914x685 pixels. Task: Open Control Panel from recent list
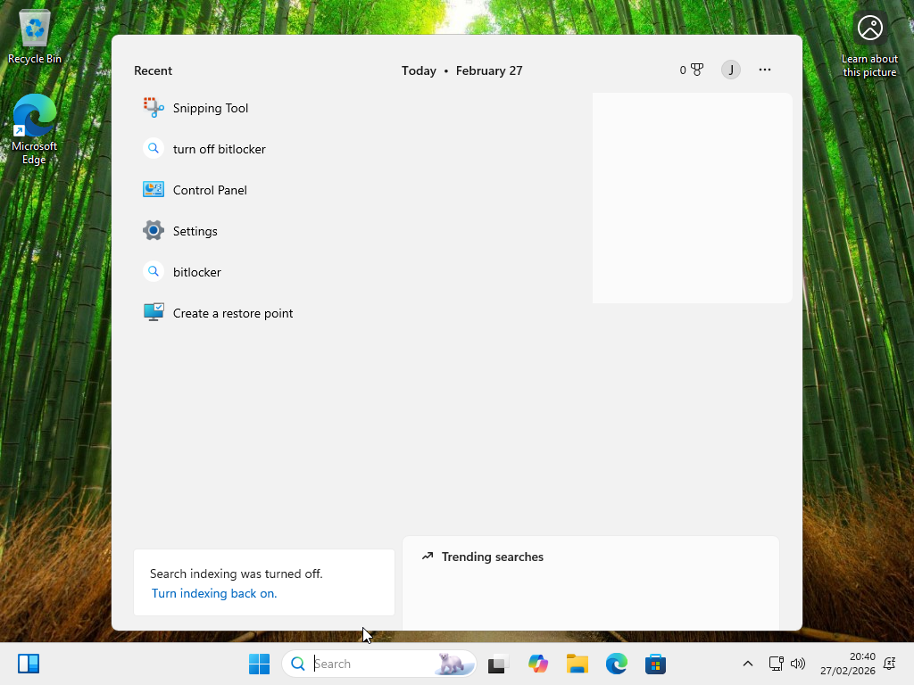tap(195, 190)
